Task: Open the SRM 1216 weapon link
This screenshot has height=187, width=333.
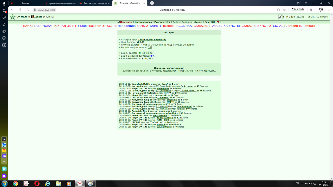Action: (289, 17)
